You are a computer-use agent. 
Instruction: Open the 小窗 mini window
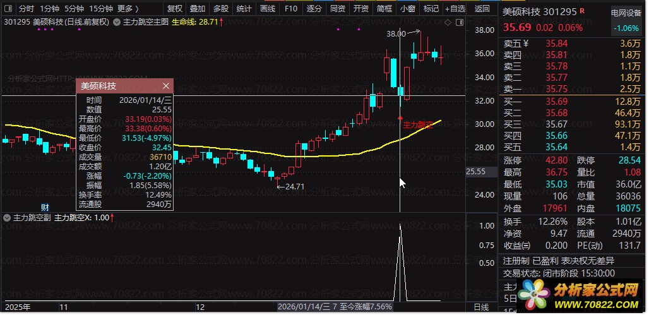click(x=408, y=8)
